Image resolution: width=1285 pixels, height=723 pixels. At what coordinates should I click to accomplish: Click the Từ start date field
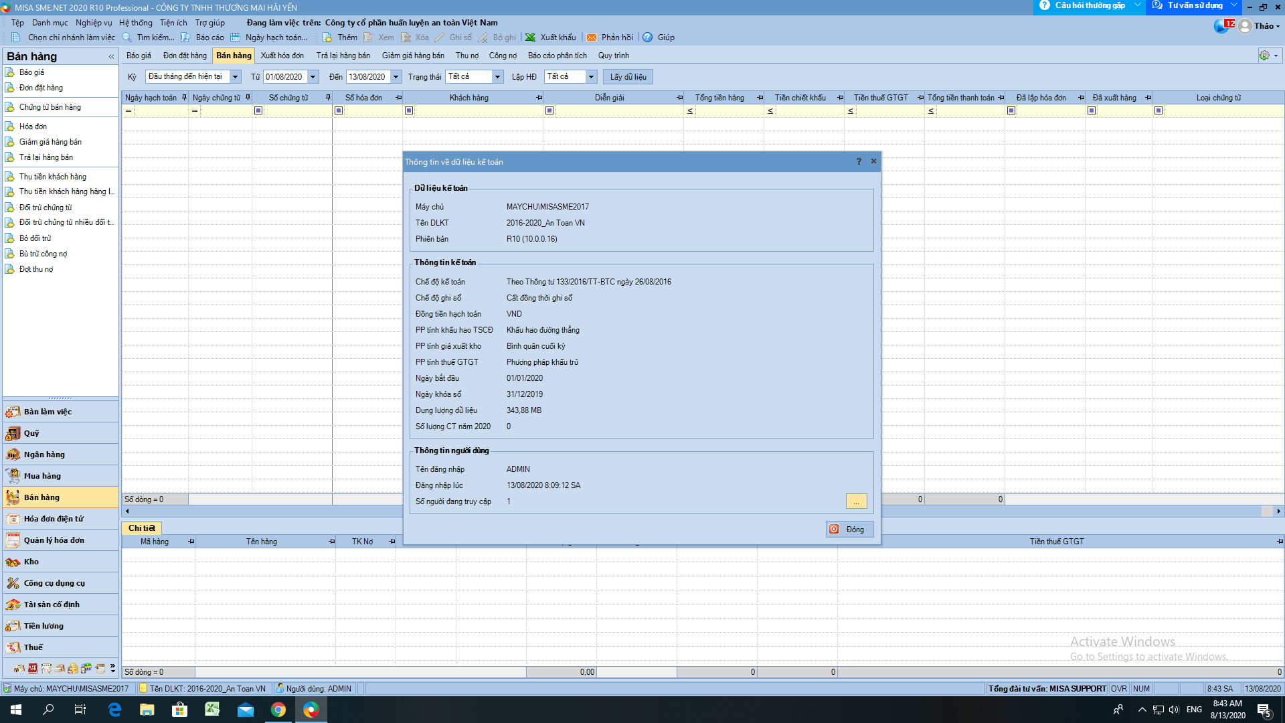[284, 77]
